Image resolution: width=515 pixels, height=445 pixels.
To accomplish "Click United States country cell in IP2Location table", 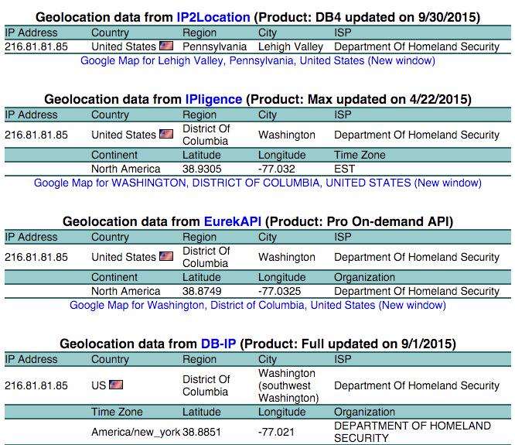I will pos(124,46).
